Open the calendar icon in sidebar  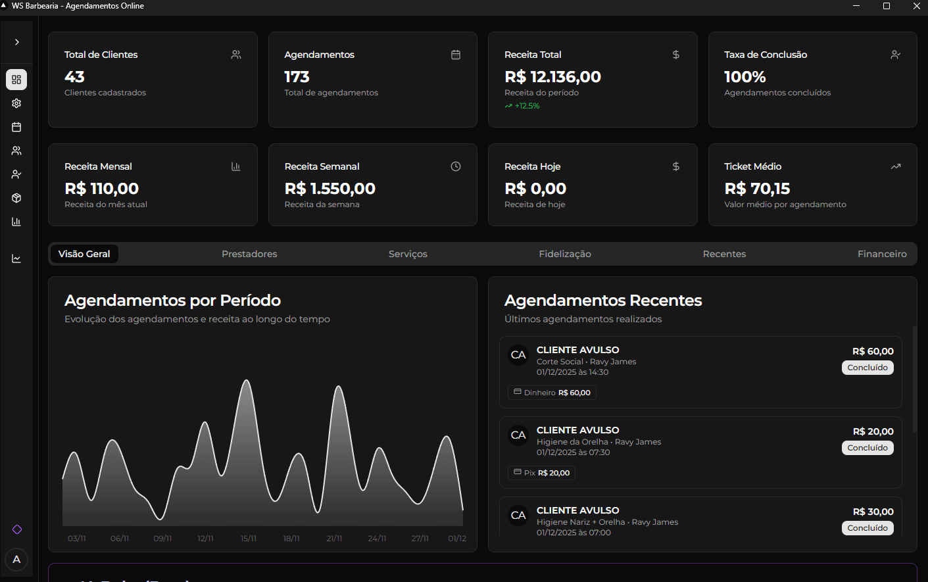coord(16,127)
